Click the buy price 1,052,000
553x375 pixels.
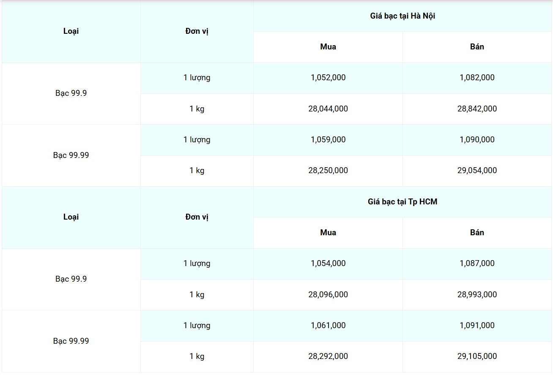coord(328,78)
